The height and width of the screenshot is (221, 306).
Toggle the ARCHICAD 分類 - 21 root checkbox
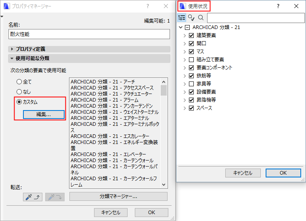187,27
